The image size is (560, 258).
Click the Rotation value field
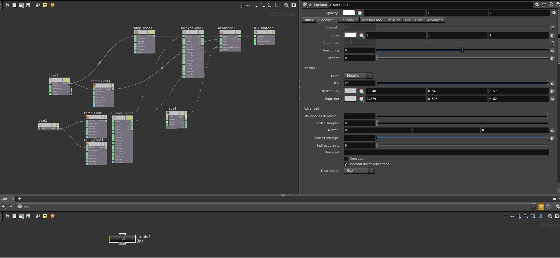click(x=359, y=58)
